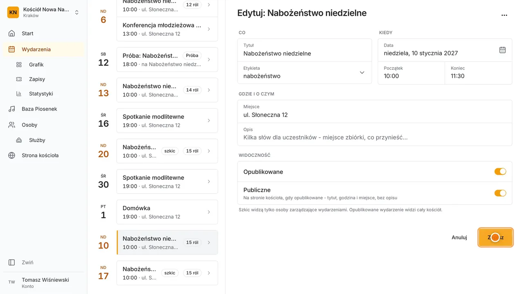This screenshot has height=294, width=524.
Task: Click the Strona kościoła globe icon
Action: click(x=12, y=155)
